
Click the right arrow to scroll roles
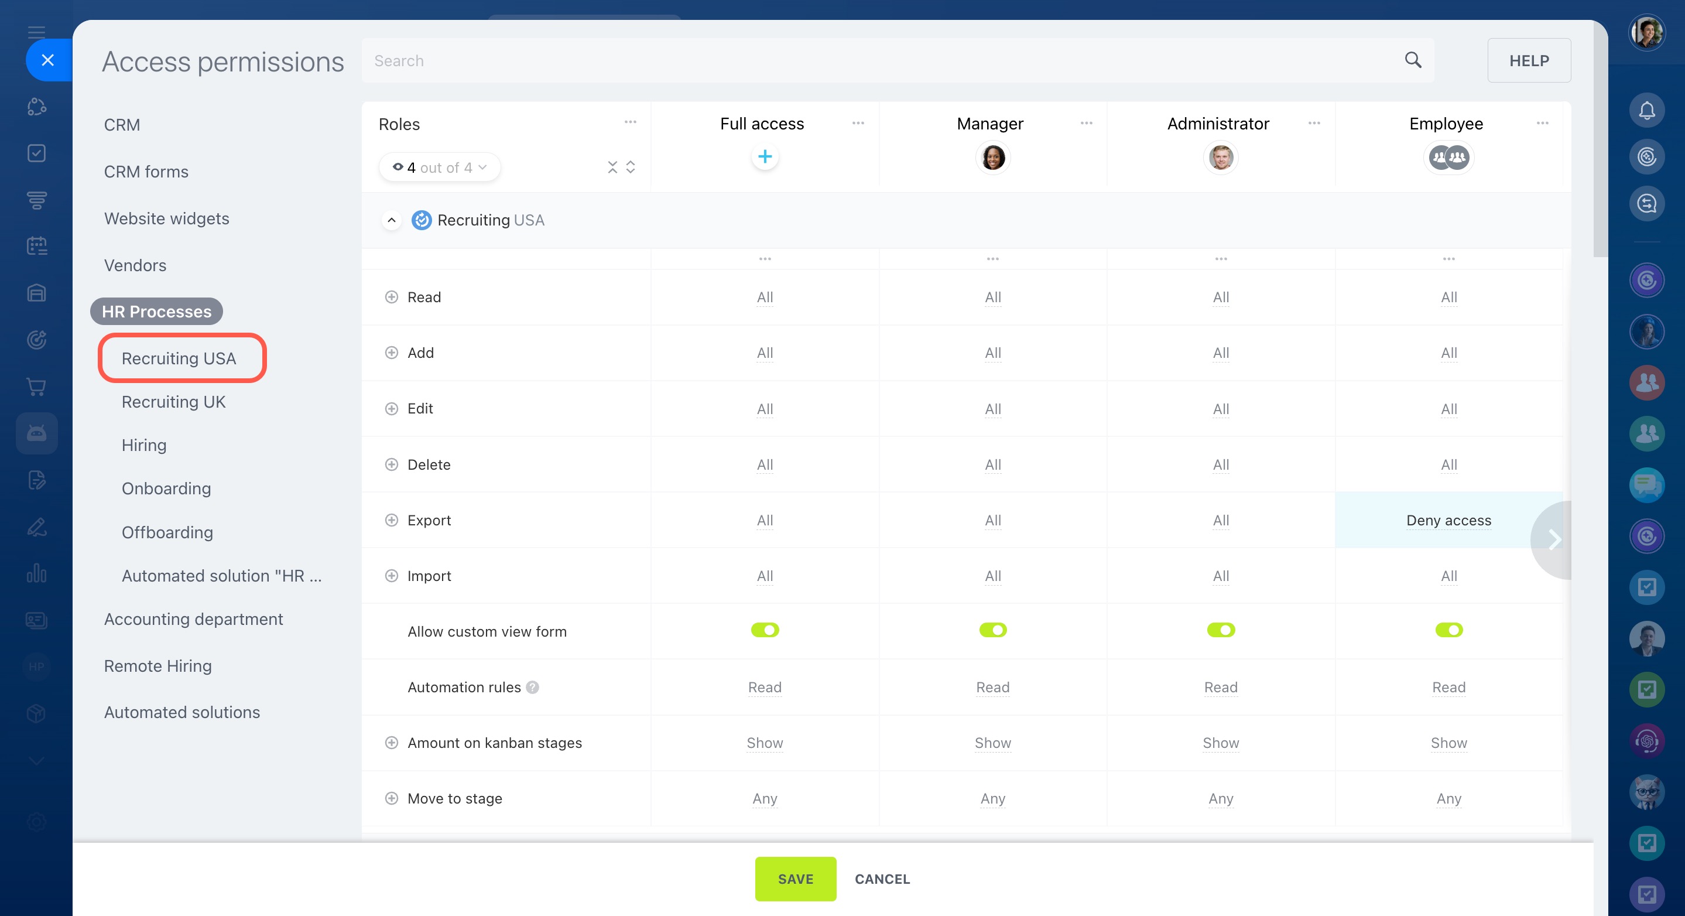1554,540
